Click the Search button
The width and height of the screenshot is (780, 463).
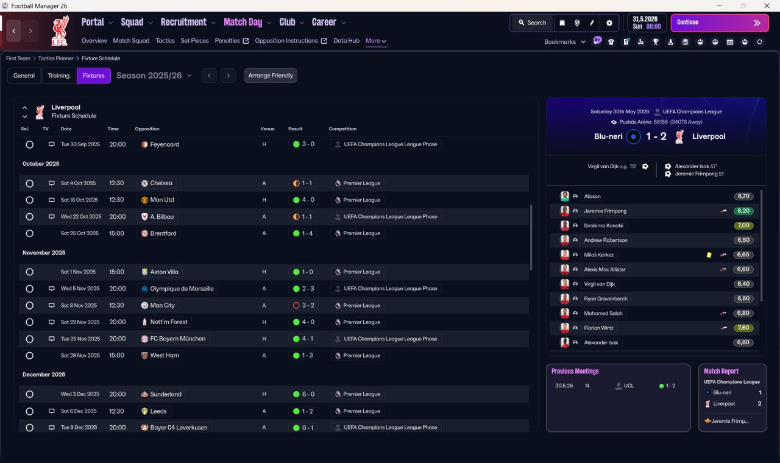pyautogui.click(x=532, y=23)
